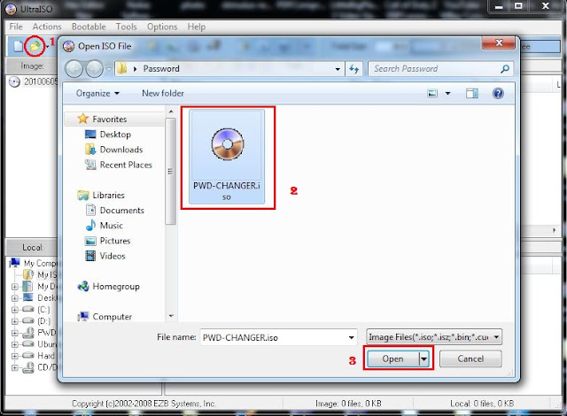This screenshot has height=416, width=567.
Task: Open the view options dropdown arrow
Action: (447, 94)
